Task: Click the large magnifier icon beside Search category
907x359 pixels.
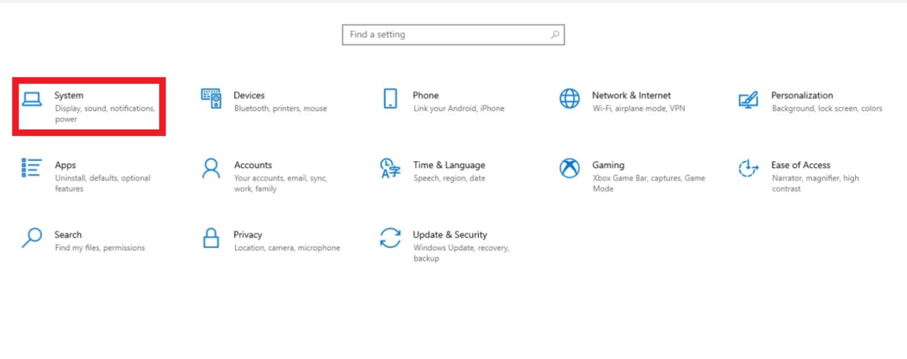Action: point(32,237)
